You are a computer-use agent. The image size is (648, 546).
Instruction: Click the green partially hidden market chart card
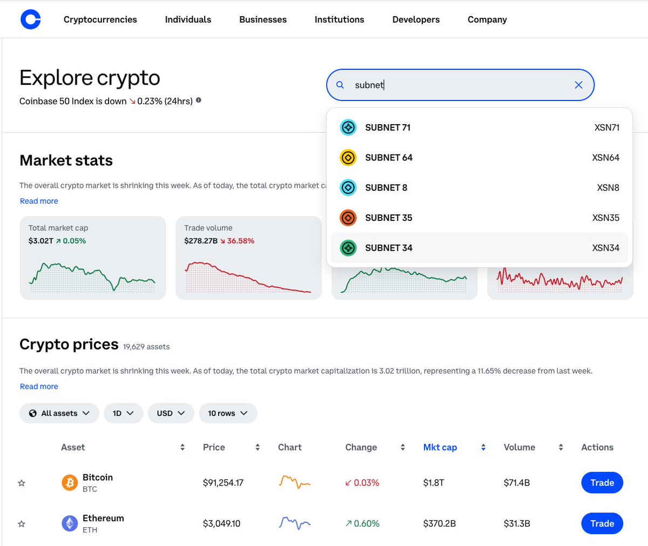coord(404,283)
